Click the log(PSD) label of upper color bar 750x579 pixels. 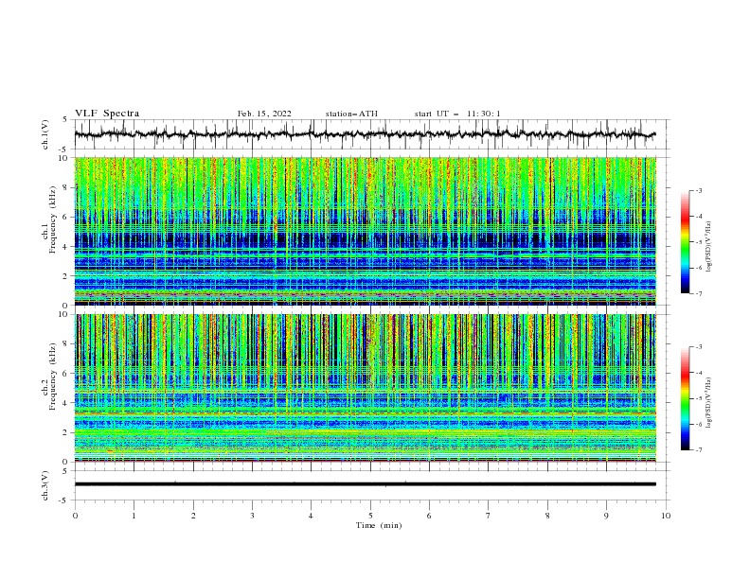click(709, 247)
